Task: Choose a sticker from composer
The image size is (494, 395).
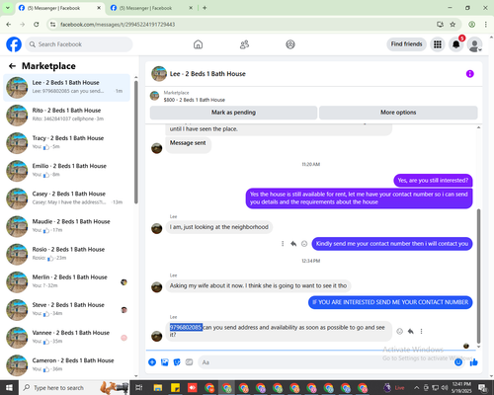Action: [177, 362]
